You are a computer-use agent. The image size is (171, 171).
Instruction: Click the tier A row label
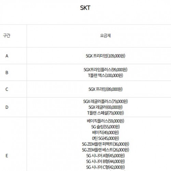(x=7, y=56)
